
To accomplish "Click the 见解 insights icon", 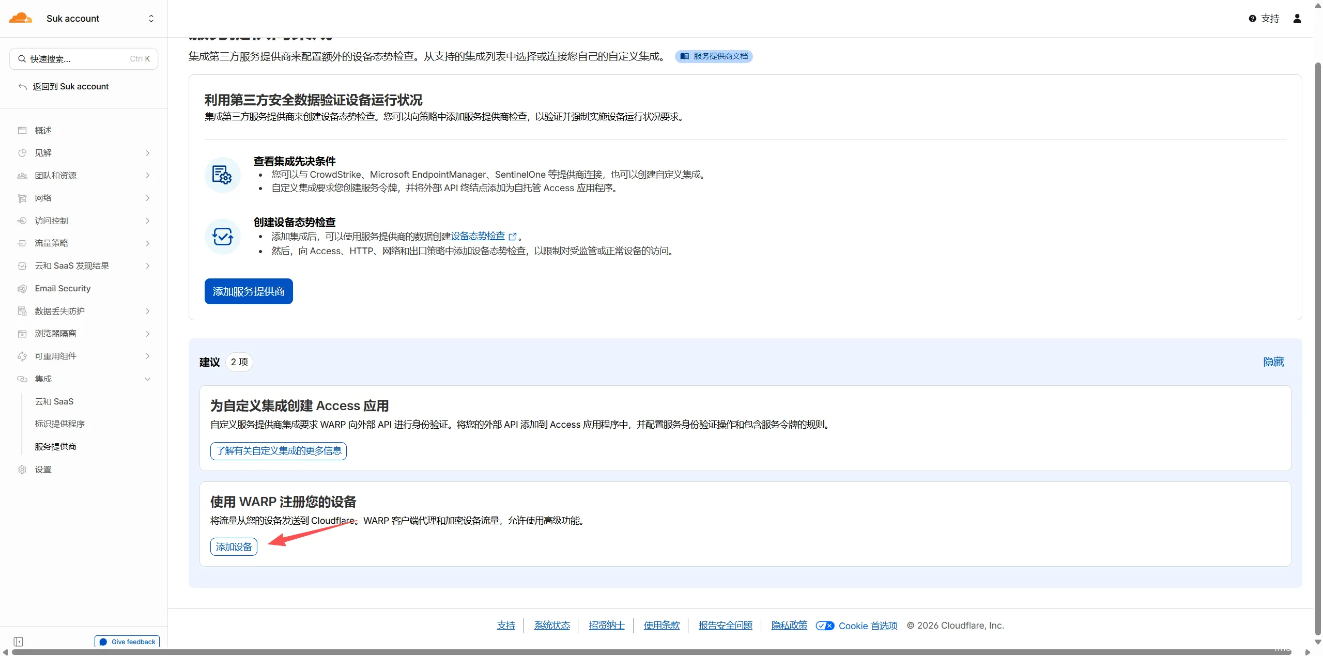I will coord(22,153).
